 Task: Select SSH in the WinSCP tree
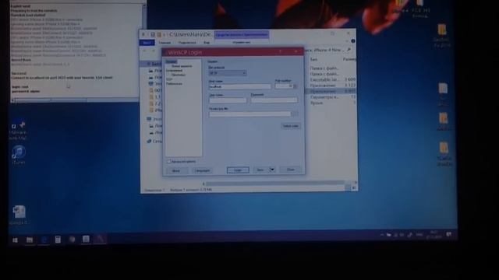point(169,79)
